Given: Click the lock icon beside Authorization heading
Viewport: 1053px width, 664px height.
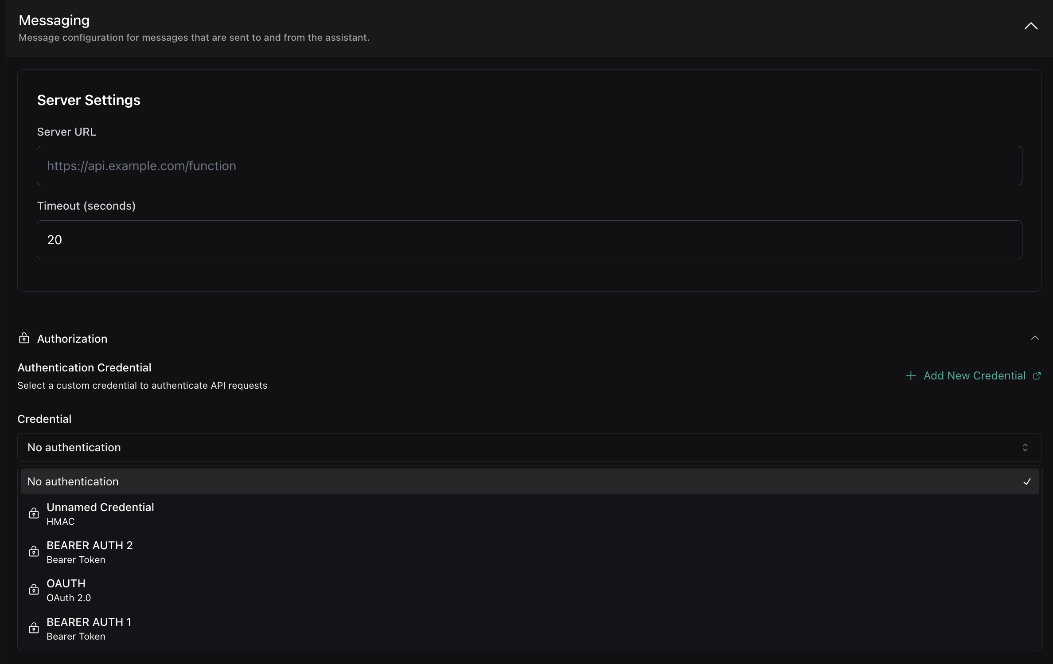Looking at the screenshot, I should pos(24,338).
